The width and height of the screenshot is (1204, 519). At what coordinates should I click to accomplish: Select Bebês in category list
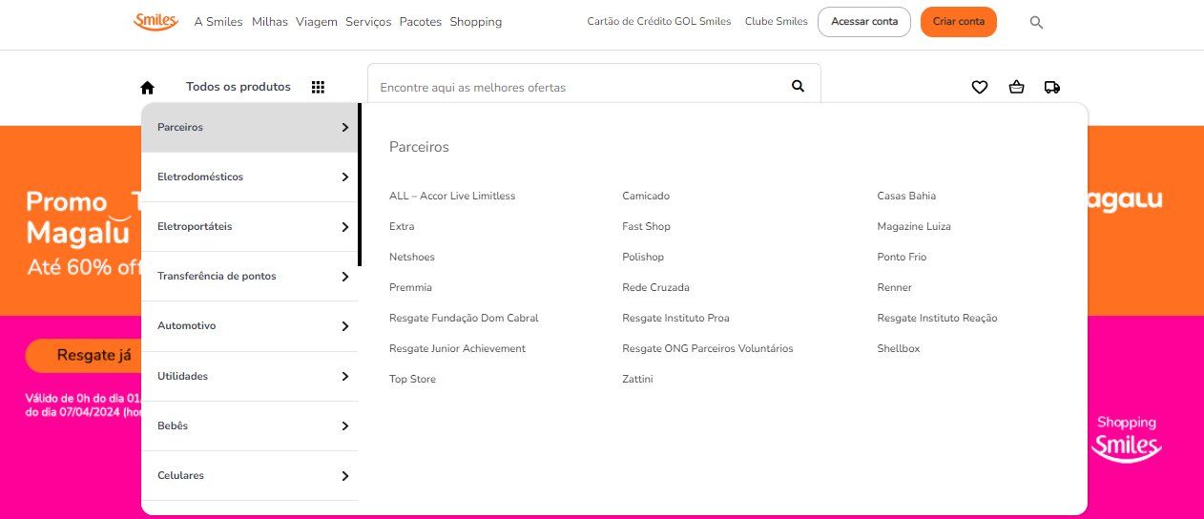tap(250, 426)
